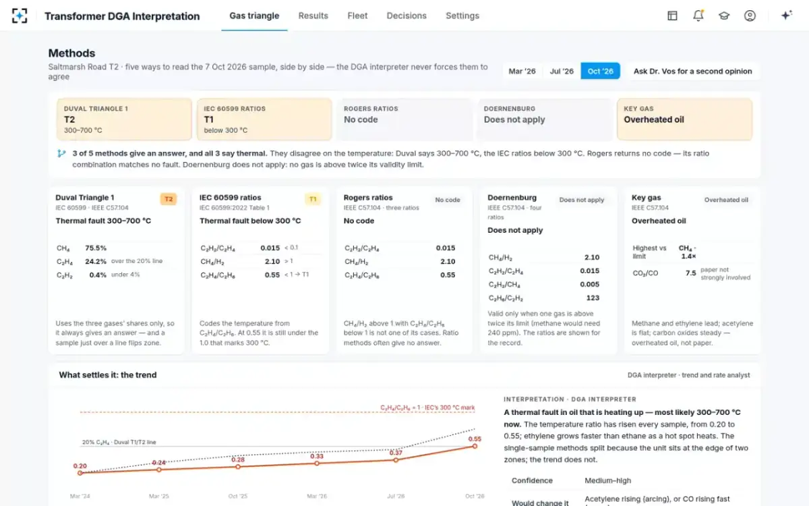Select the Oct '26 sample
The image size is (809, 506).
600,71
